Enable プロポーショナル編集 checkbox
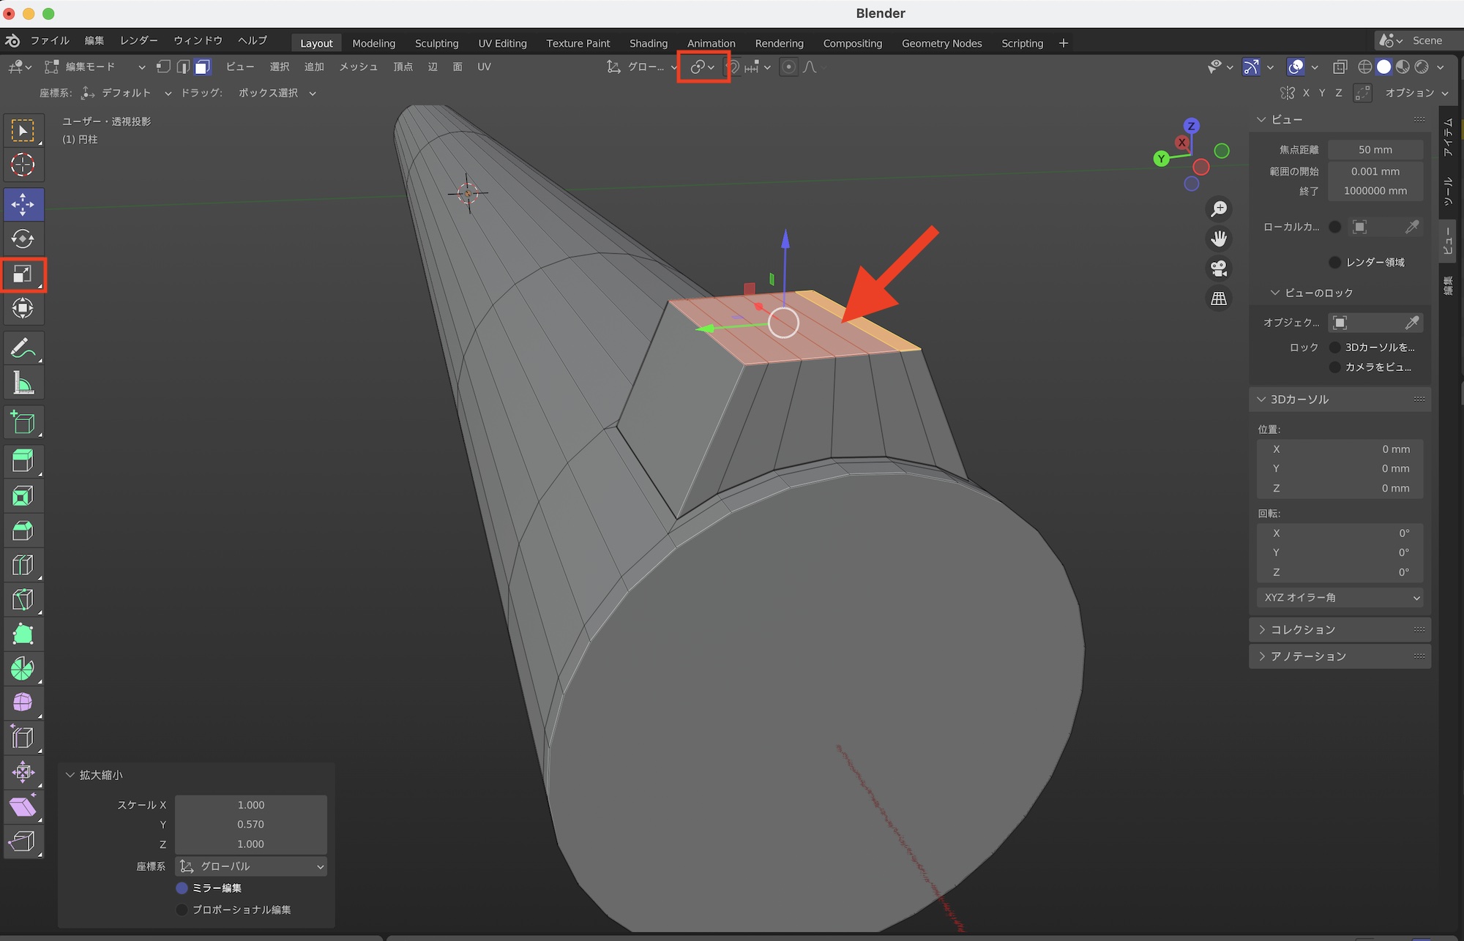The height and width of the screenshot is (941, 1464). point(182,910)
